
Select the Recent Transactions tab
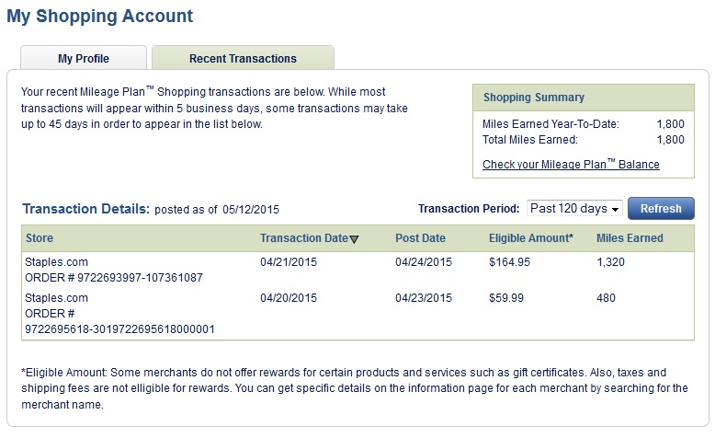coord(243,59)
